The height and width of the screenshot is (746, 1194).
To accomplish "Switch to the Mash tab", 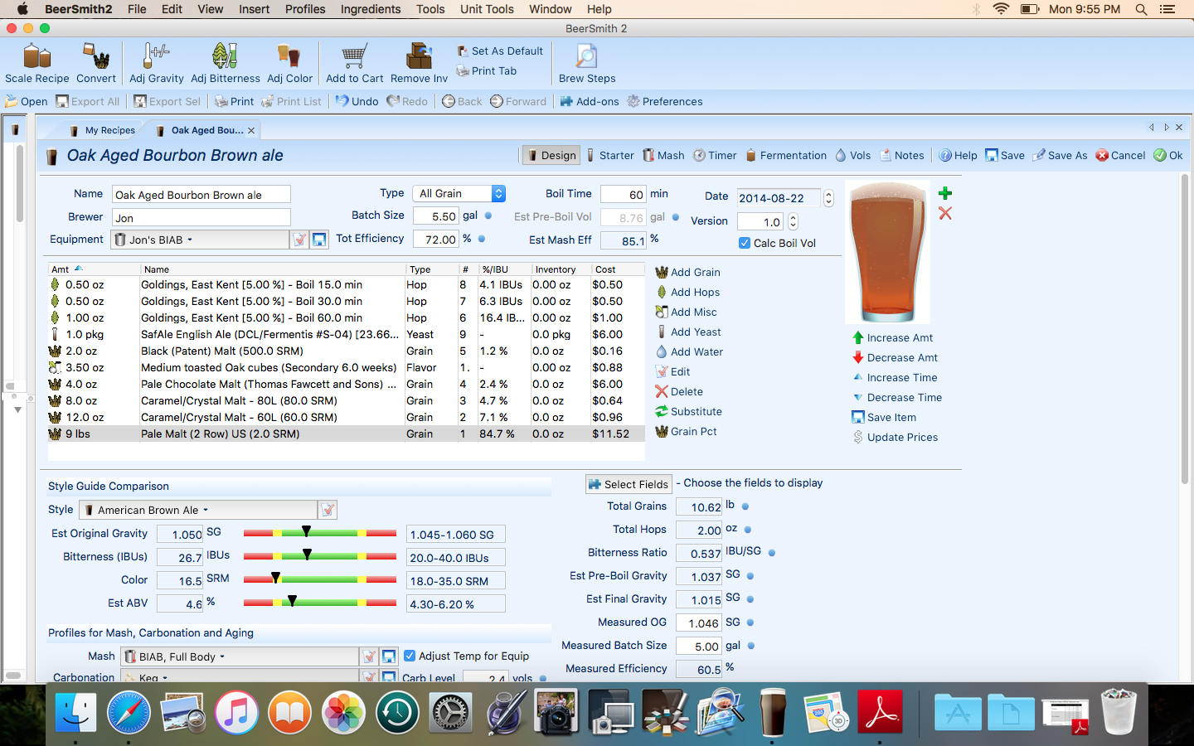I will tap(663, 155).
